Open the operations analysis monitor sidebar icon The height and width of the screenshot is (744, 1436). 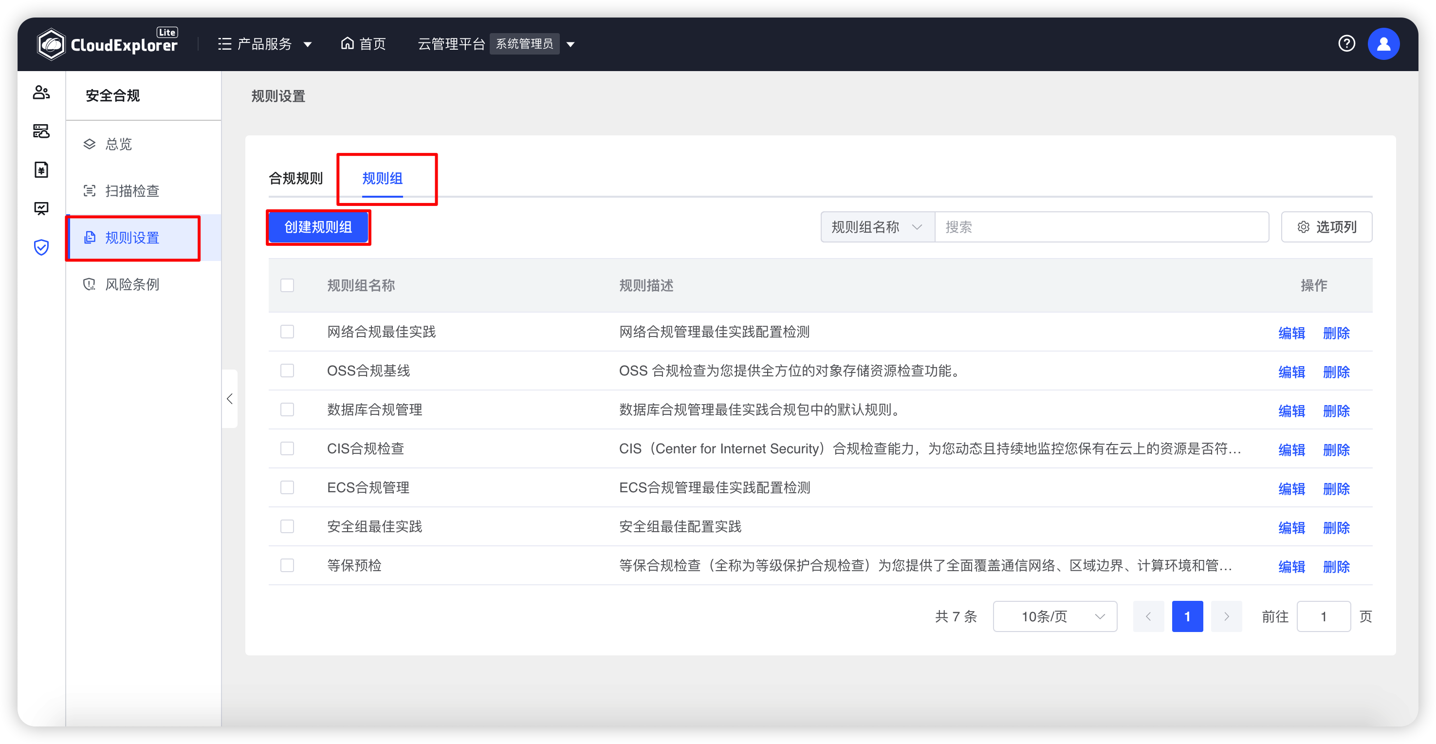[41, 208]
